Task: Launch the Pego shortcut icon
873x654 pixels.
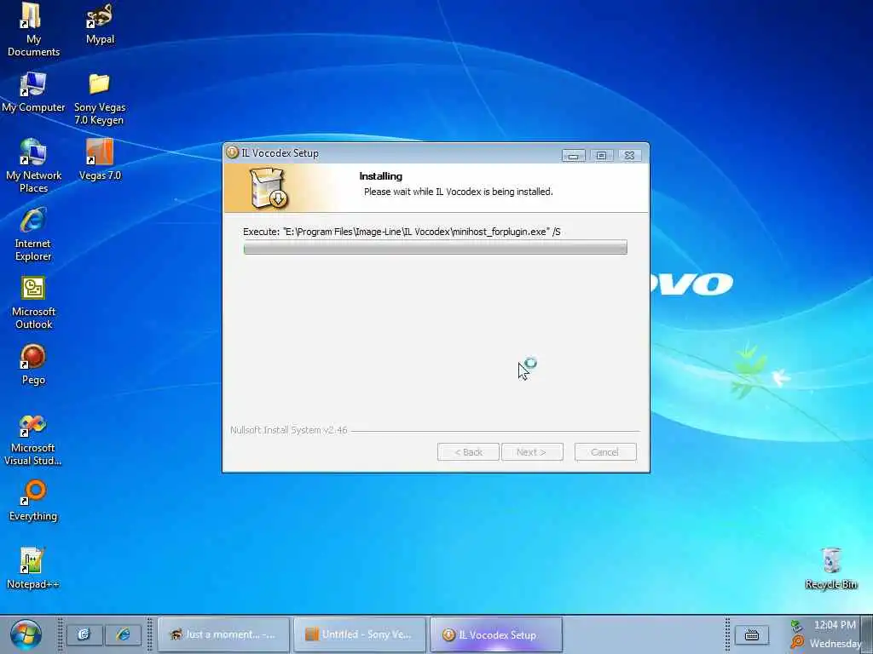Action: pyautogui.click(x=33, y=364)
